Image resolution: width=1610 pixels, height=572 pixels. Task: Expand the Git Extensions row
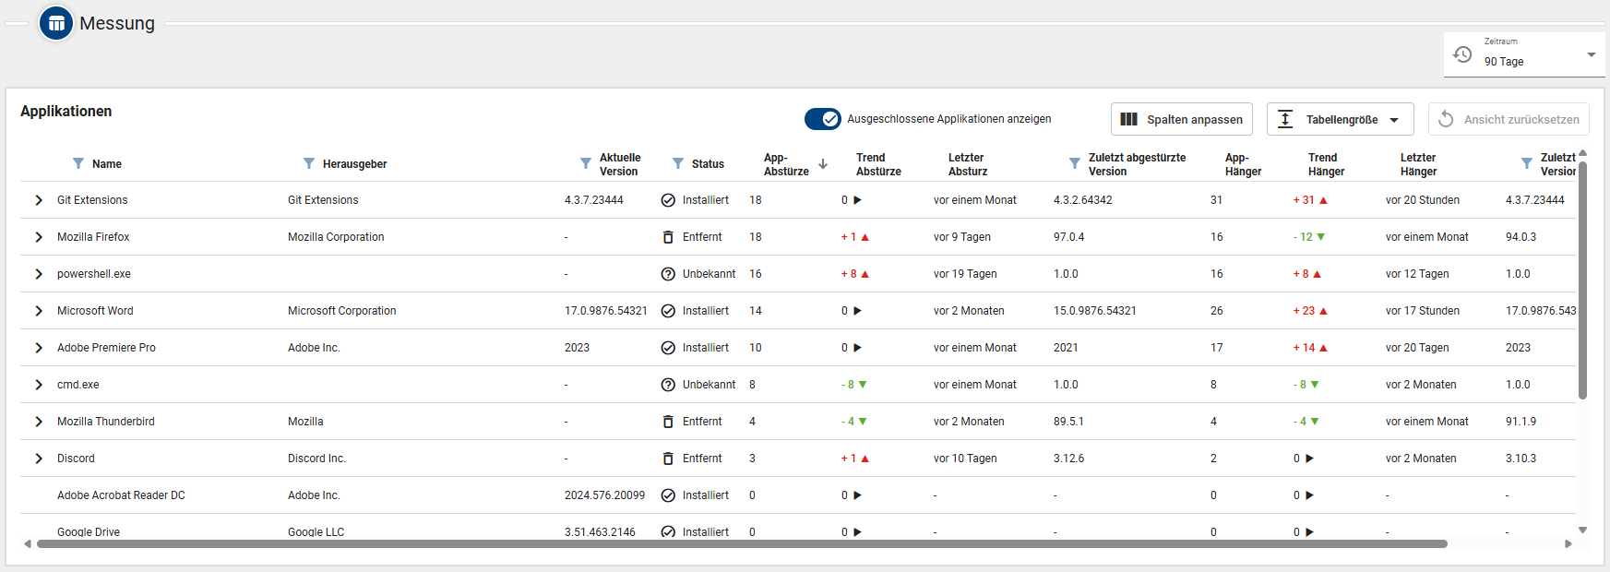click(x=39, y=200)
